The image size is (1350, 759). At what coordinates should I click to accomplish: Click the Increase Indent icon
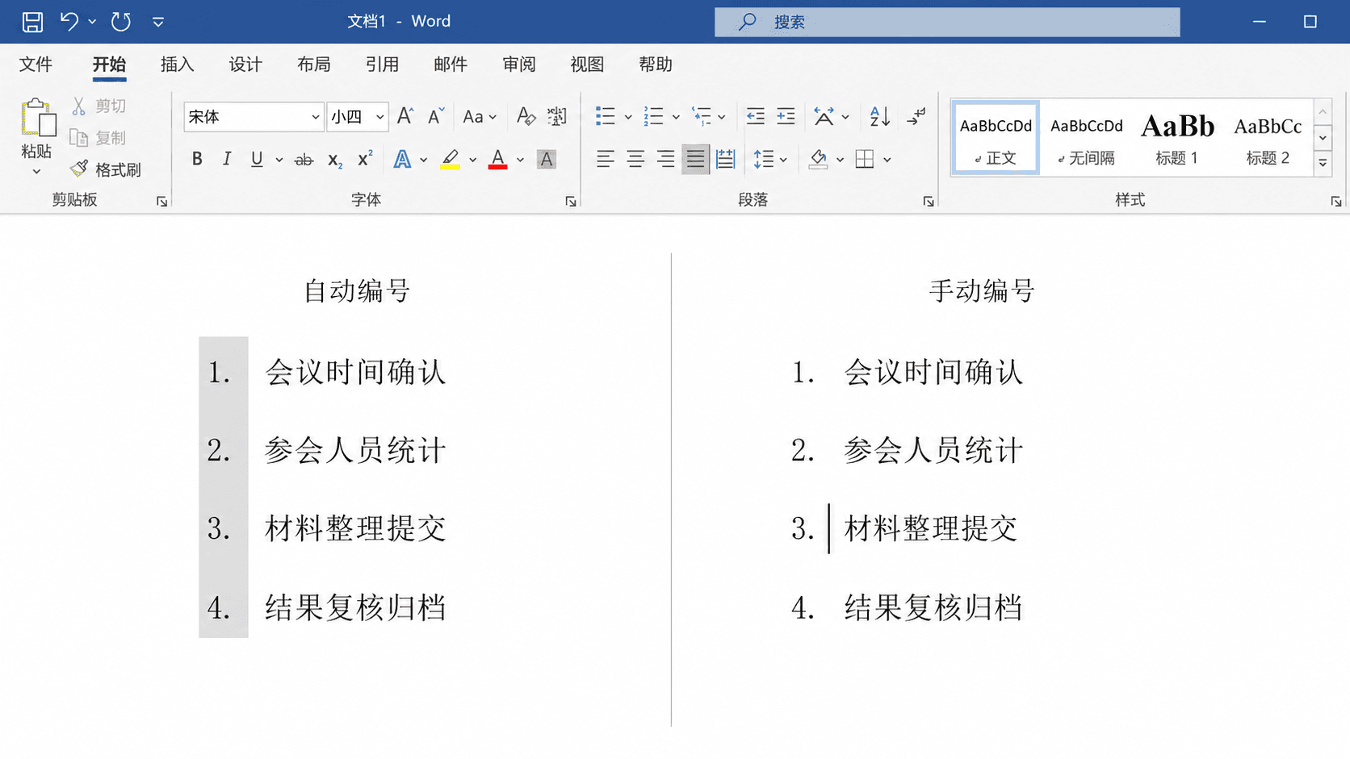[786, 116]
